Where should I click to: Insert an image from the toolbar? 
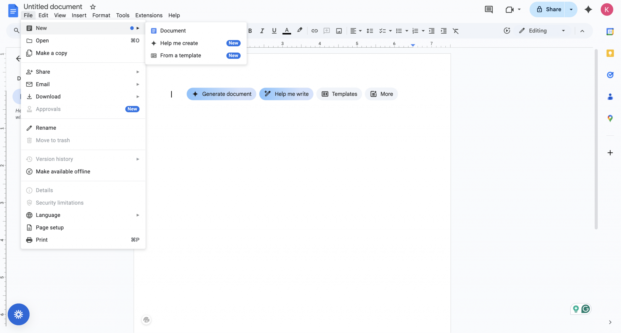[338, 31]
